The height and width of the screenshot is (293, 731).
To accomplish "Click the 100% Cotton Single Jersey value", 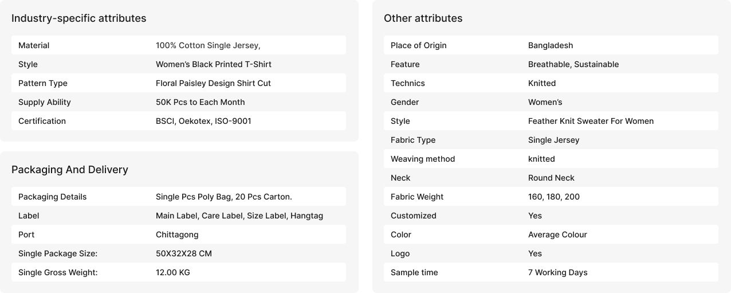I will pyautogui.click(x=208, y=45).
